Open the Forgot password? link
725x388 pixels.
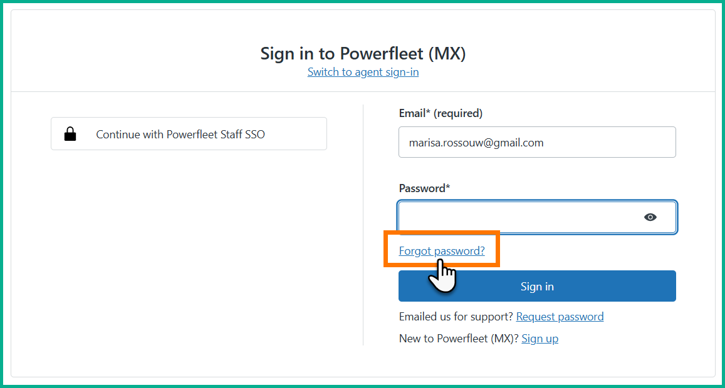[442, 251]
